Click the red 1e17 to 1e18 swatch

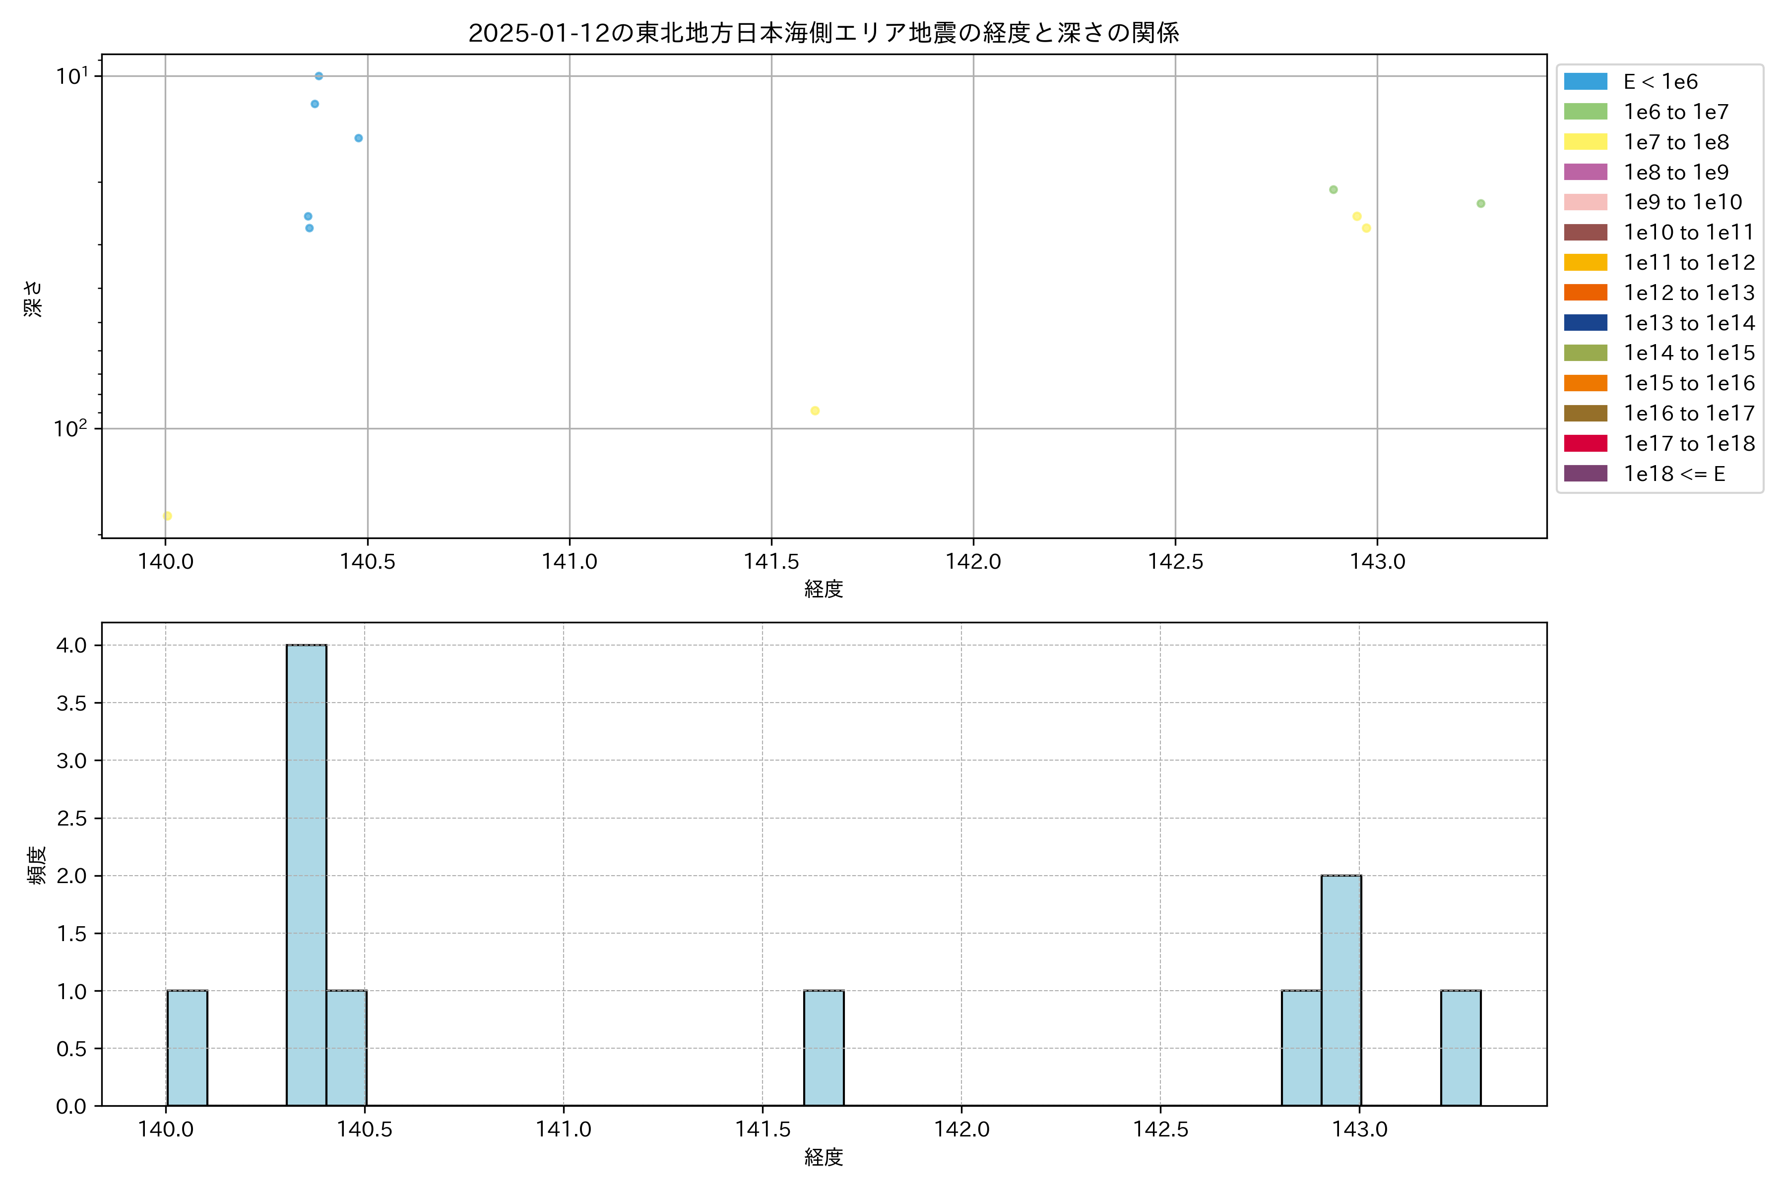[1585, 443]
